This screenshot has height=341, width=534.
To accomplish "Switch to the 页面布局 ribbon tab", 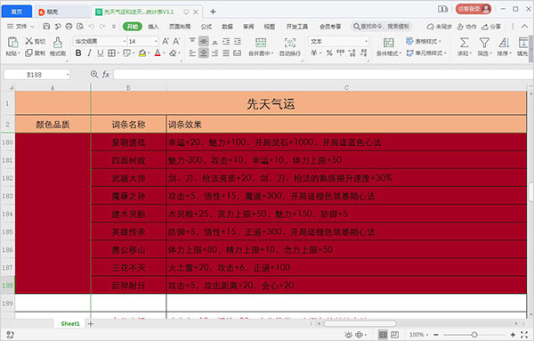I will point(180,26).
